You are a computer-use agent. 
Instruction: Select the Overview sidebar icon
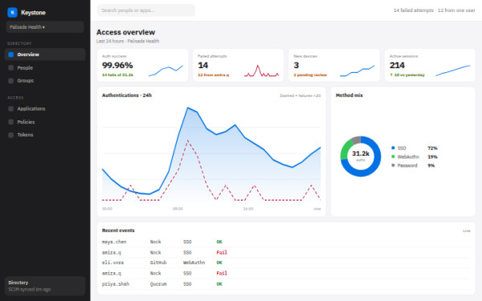(11, 55)
